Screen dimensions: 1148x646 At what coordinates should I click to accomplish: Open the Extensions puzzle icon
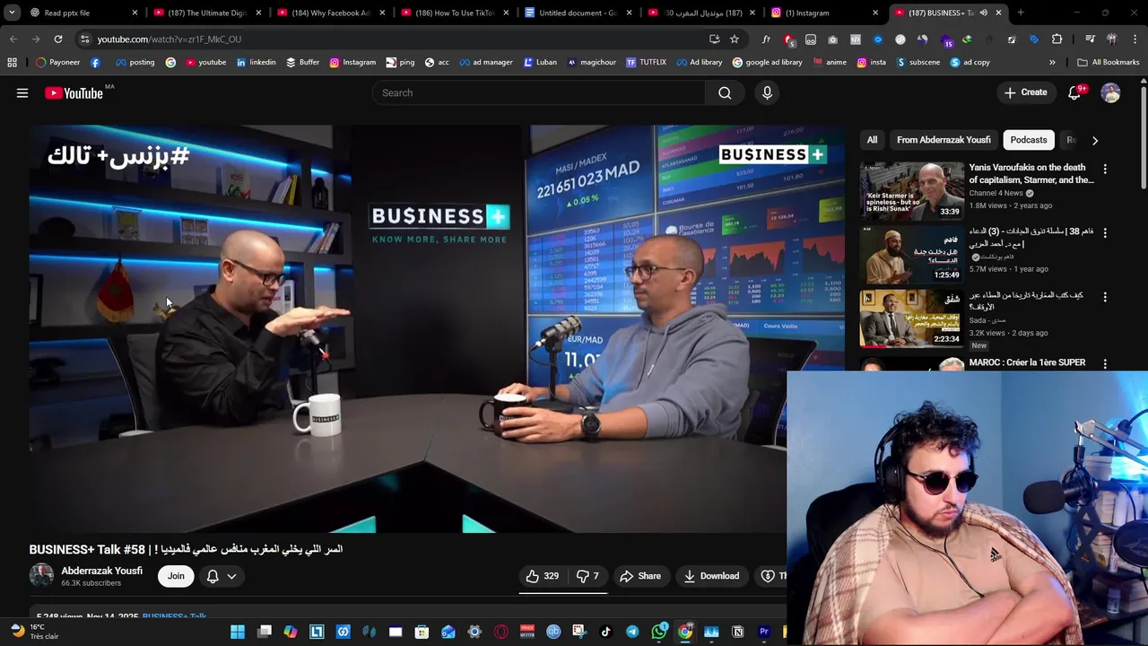coord(1057,39)
